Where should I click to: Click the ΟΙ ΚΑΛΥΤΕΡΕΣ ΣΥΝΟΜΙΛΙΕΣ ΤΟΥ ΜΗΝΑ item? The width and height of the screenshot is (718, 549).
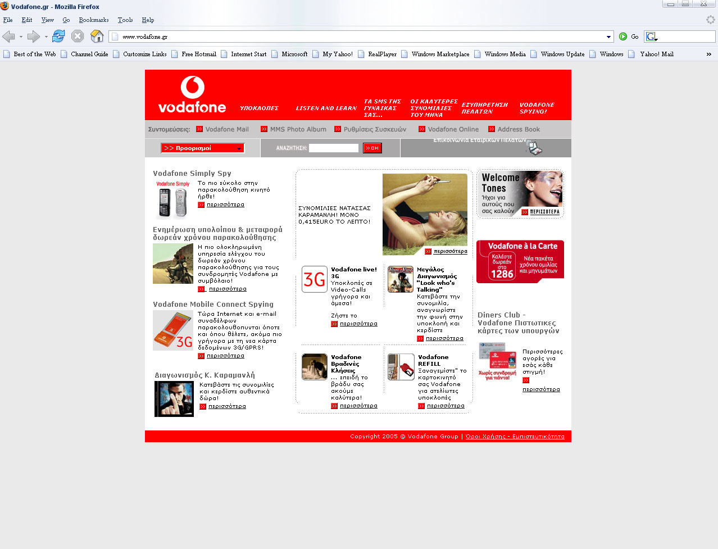pos(434,108)
